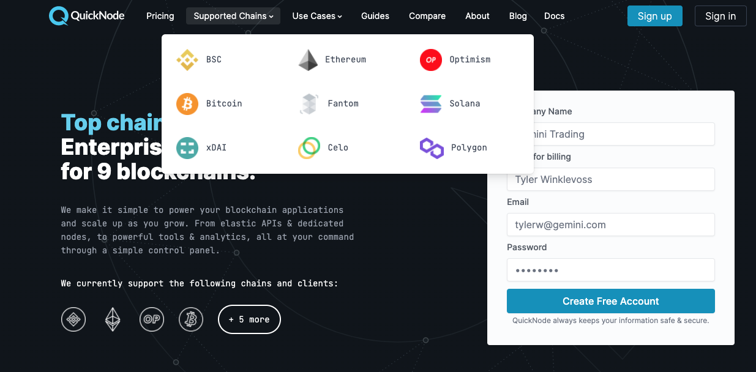Open the Pricing page

(x=160, y=16)
